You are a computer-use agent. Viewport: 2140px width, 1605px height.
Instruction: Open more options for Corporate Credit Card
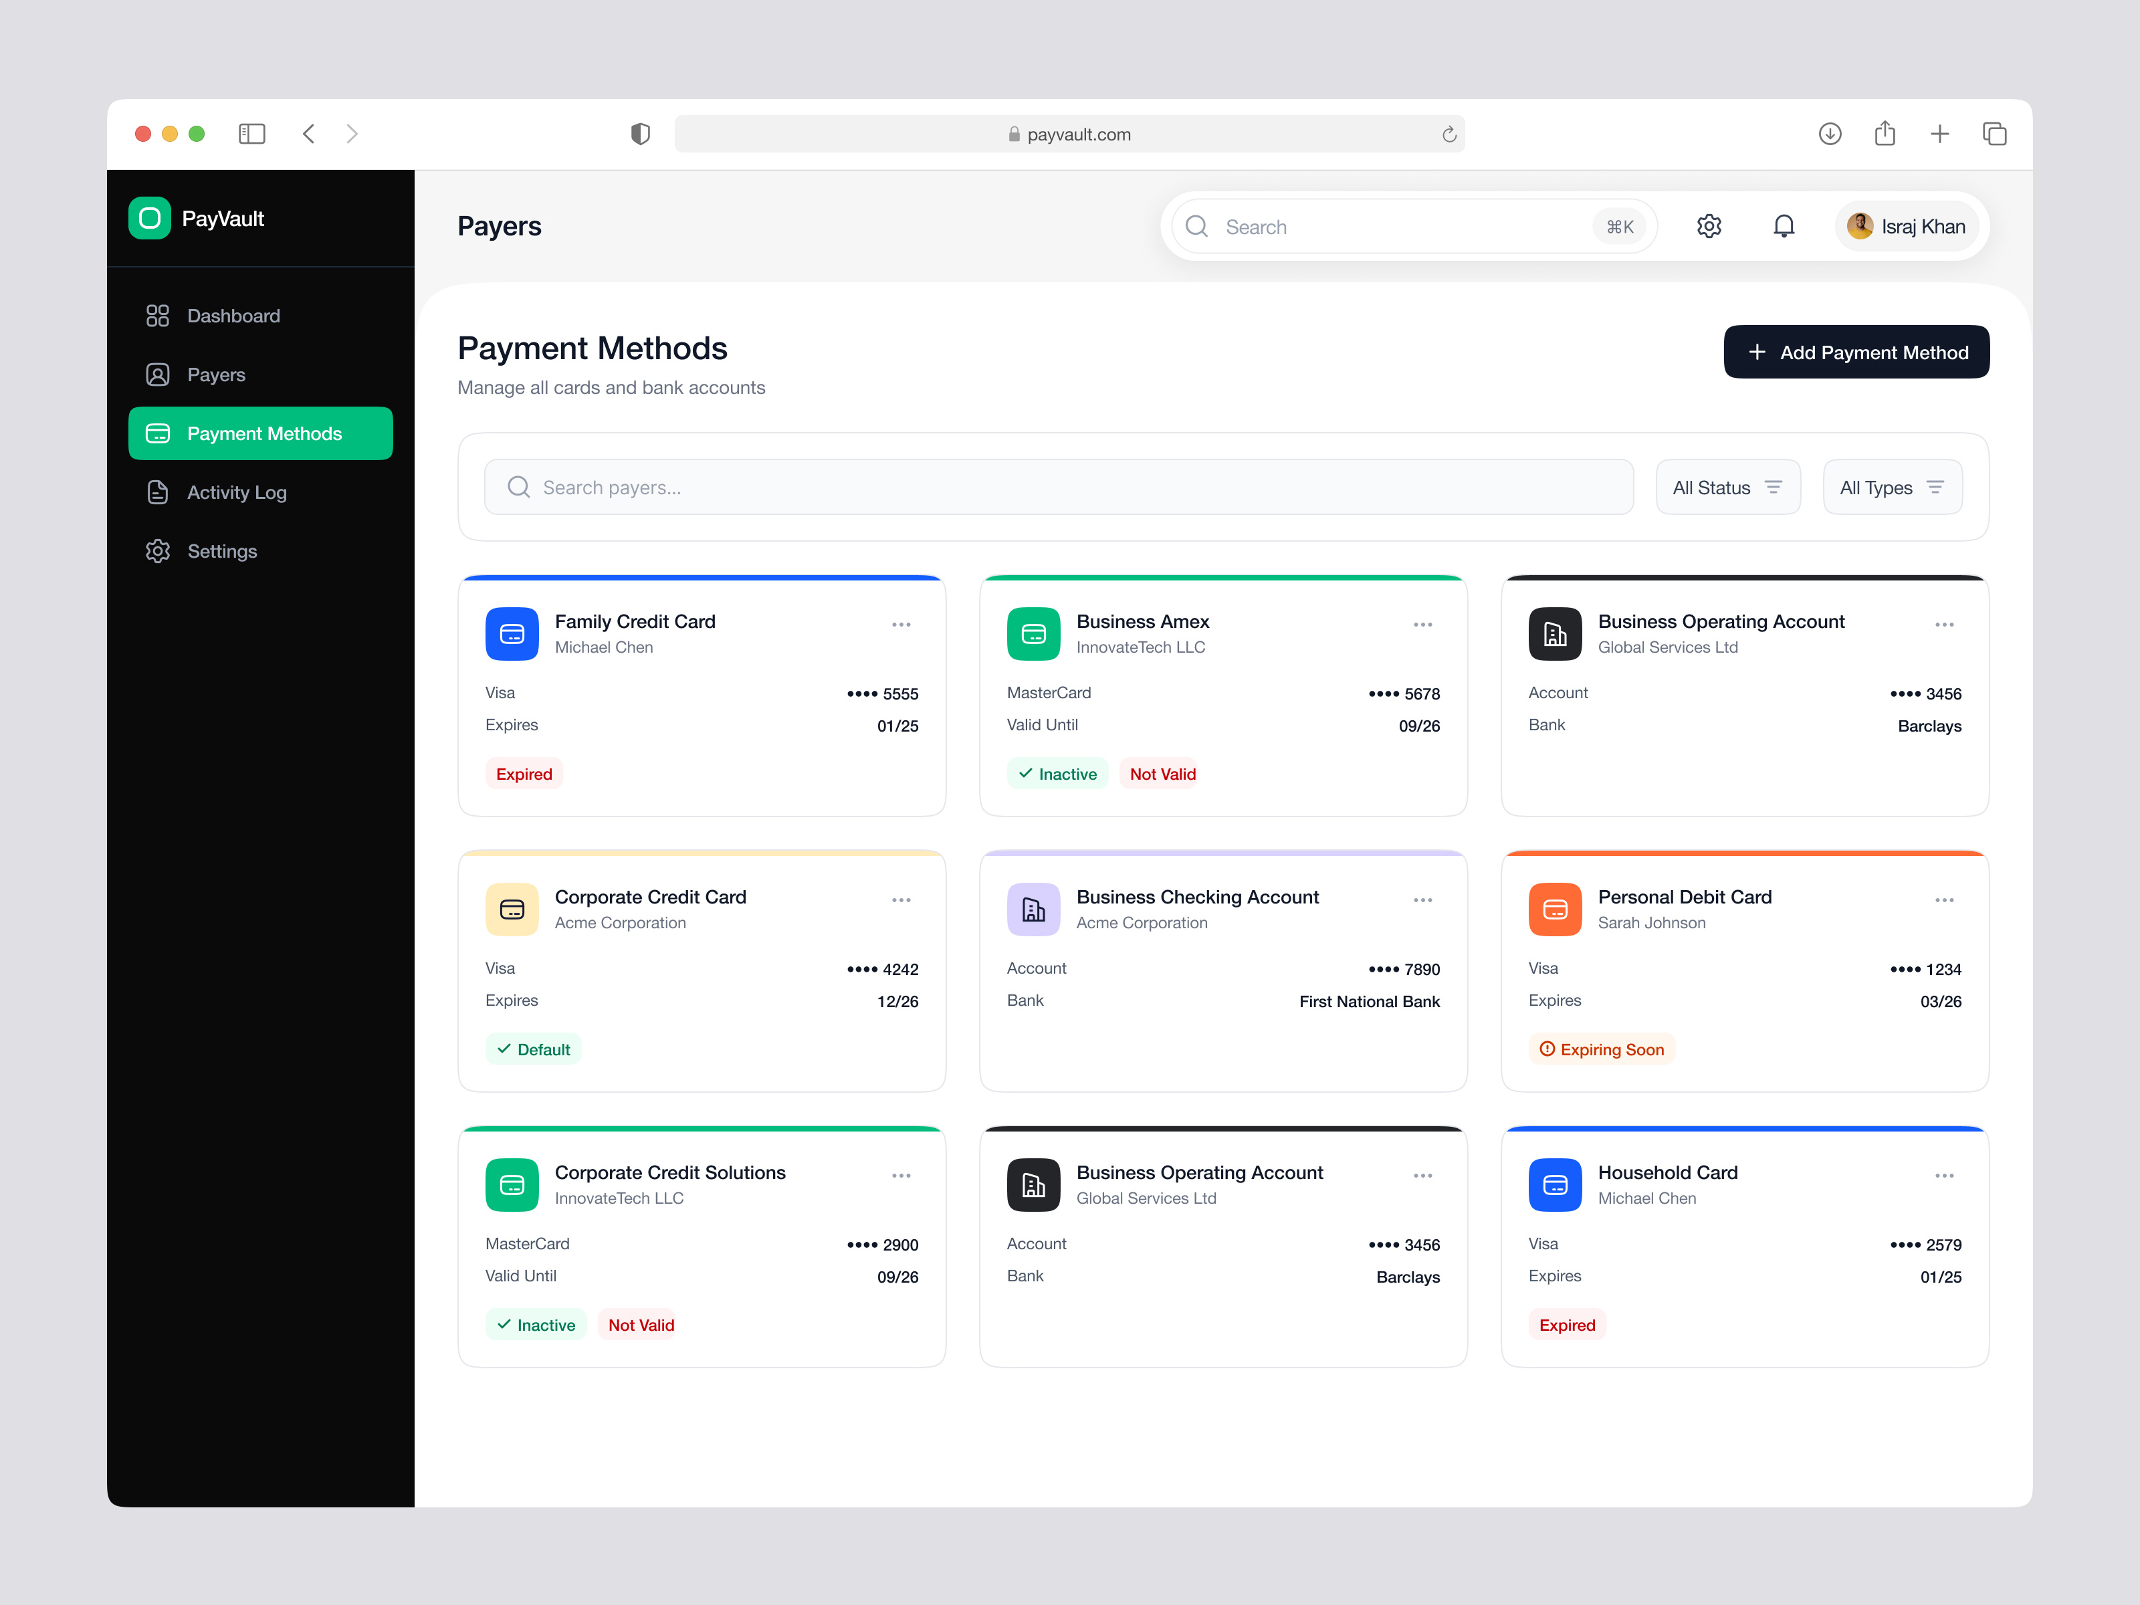901,899
